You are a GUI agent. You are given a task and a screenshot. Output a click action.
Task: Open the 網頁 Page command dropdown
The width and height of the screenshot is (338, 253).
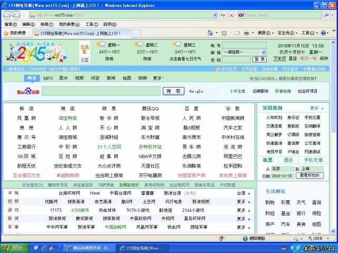tap(266, 33)
